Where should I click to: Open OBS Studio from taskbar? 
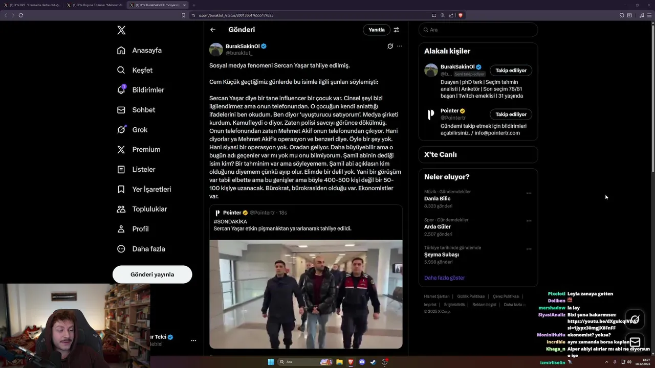(x=384, y=362)
